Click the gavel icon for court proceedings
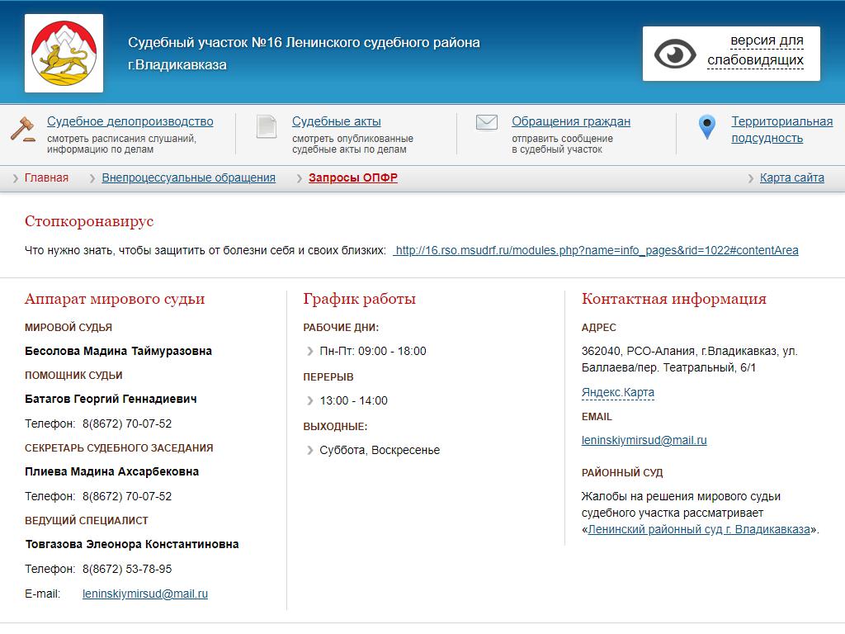The image size is (845, 634). (x=23, y=129)
